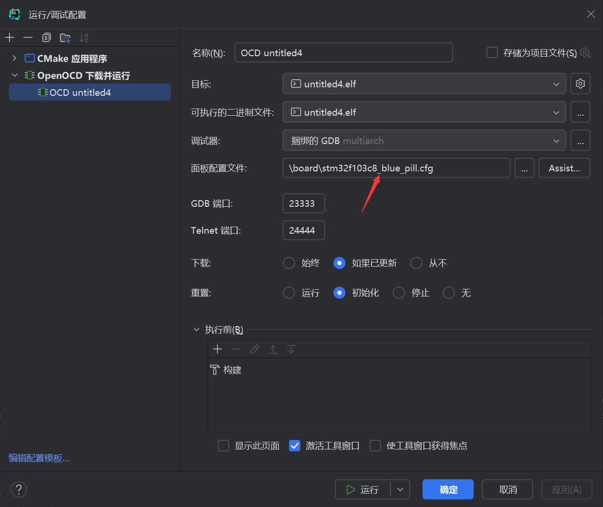The width and height of the screenshot is (603, 507).
Task: Click the CLion logo in title bar
Action: pyautogui.click(x=15, y=14)
